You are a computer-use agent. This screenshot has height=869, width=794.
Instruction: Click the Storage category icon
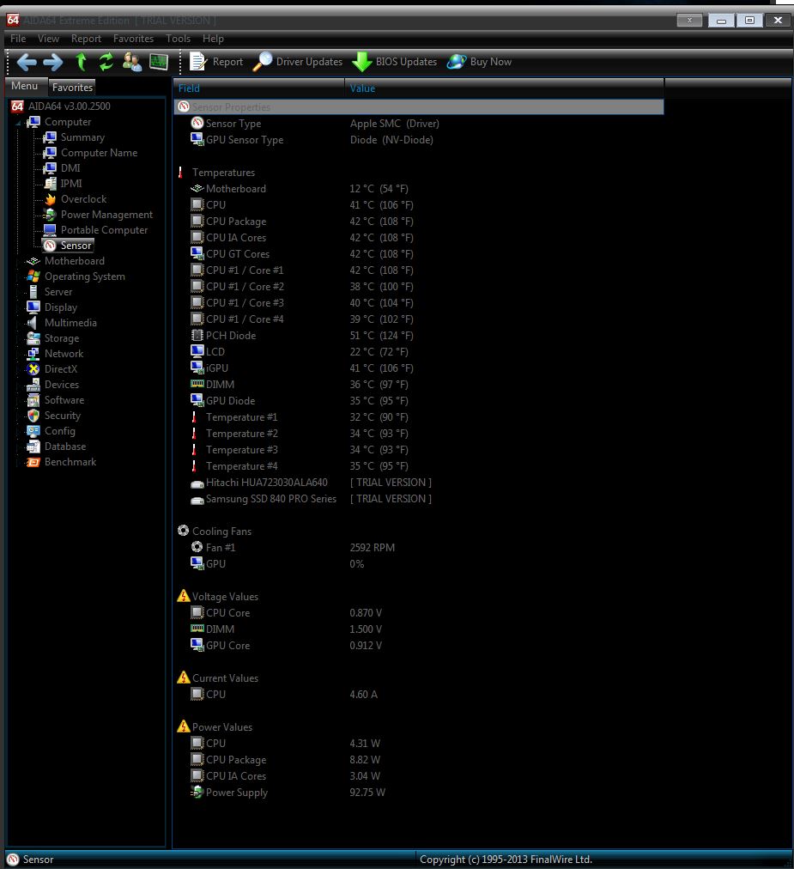tap(33, 338)
